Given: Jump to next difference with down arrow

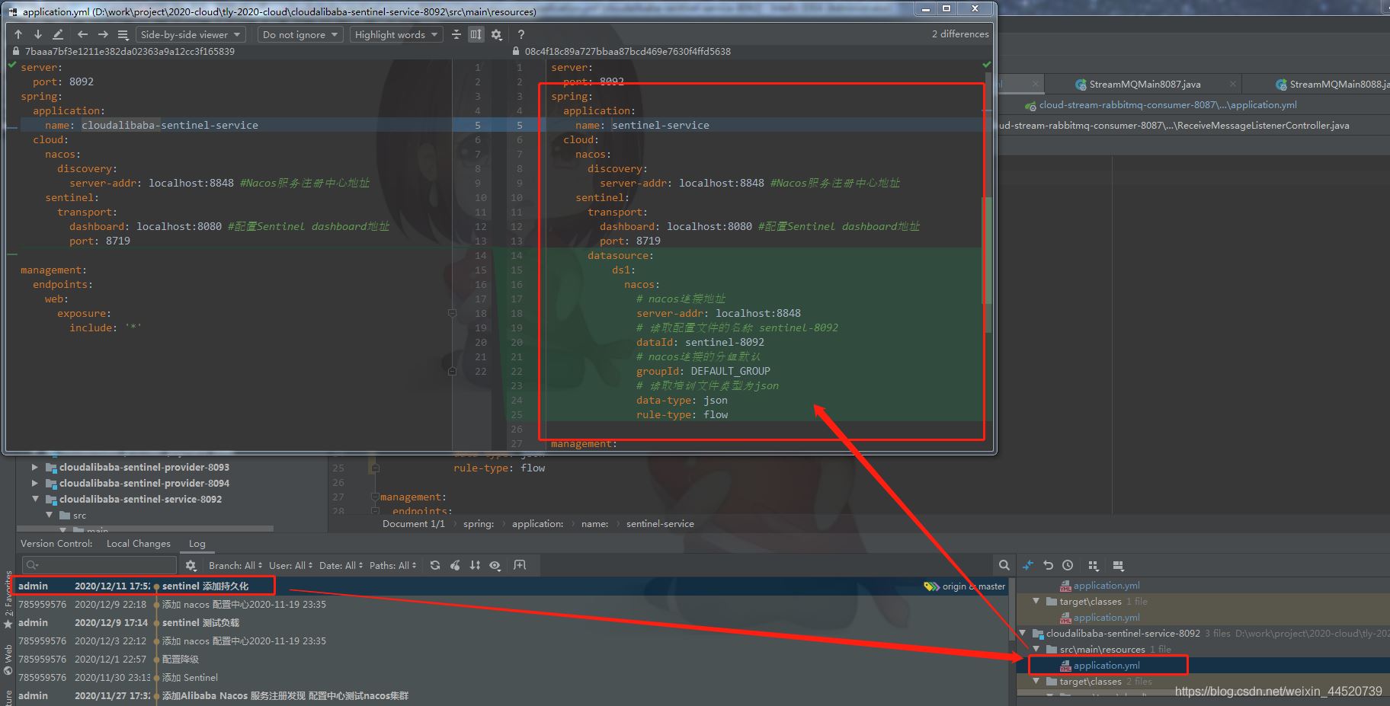Looking at the screenshot, I should click(x=37, y=34).
